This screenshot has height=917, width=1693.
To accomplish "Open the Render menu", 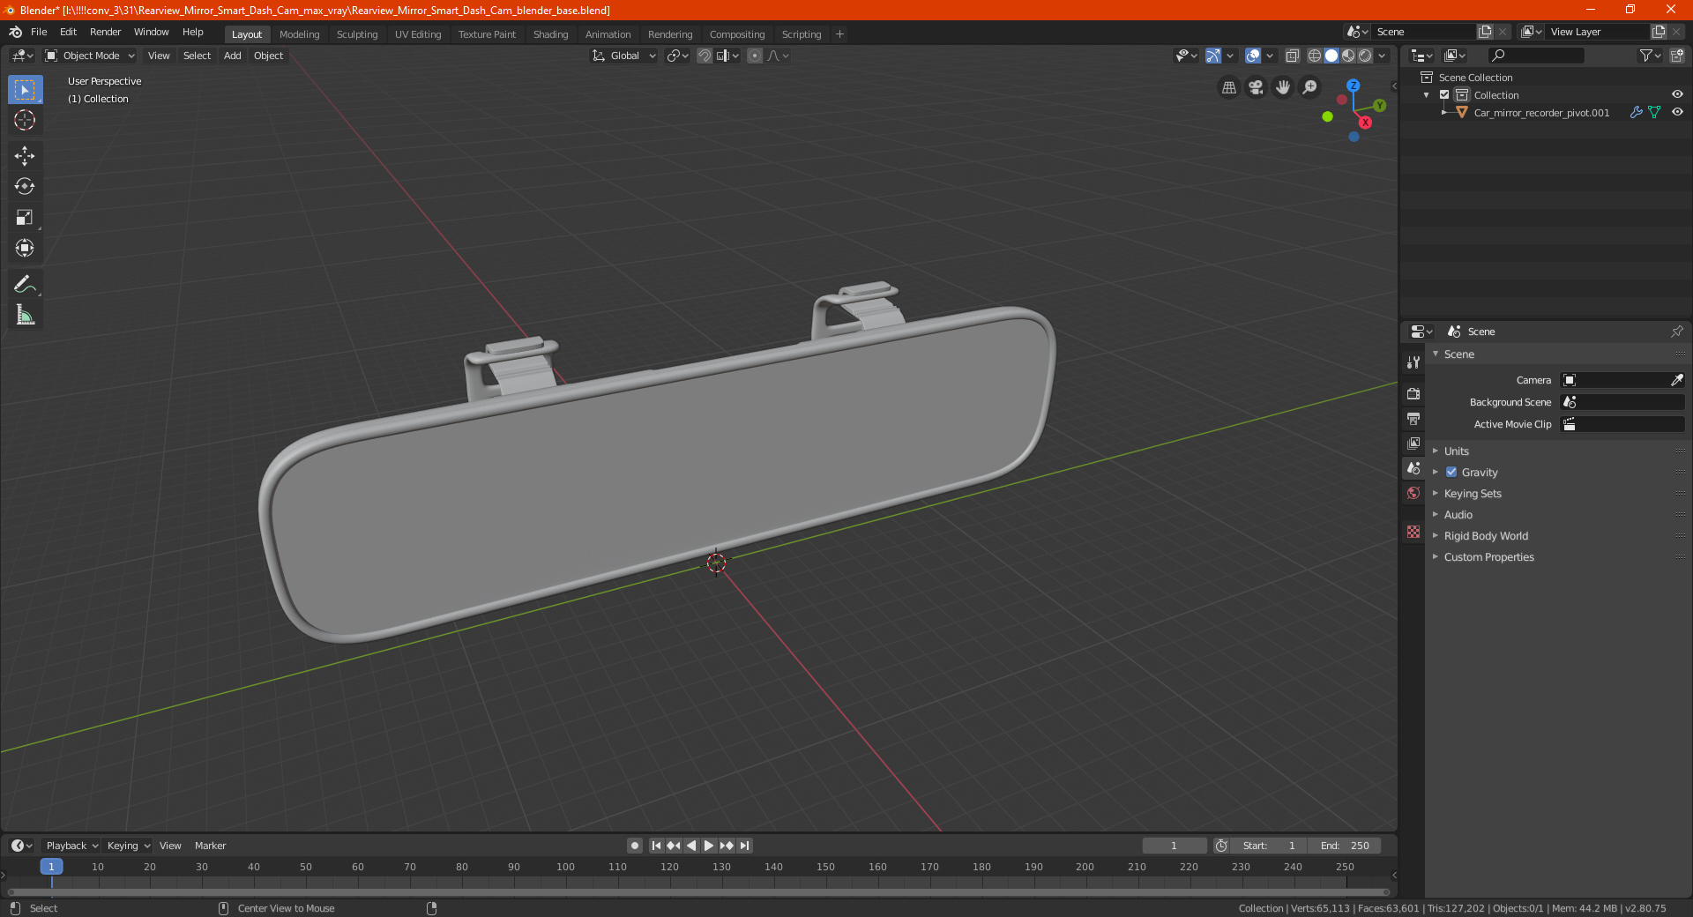I will point(105,32).
